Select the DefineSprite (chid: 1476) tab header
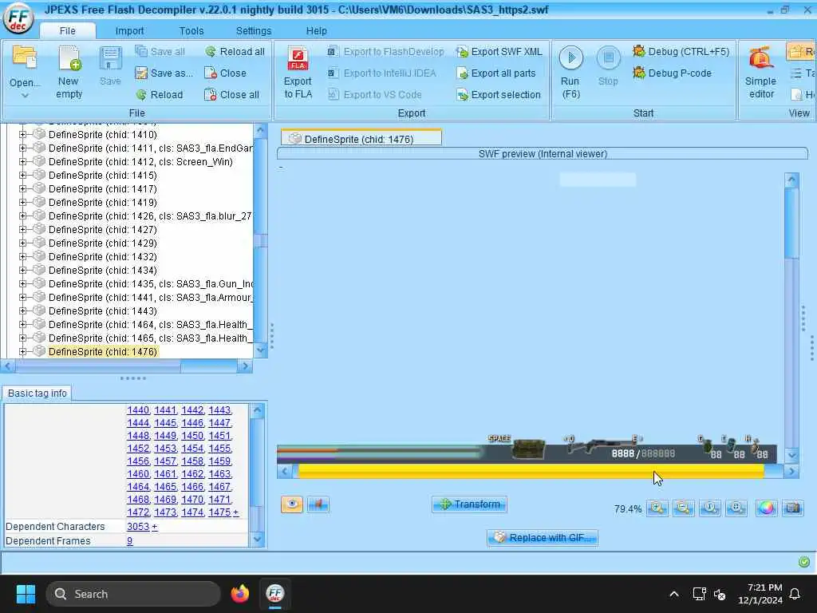This screenshot has height=613, width=817. tap(361, 139)
